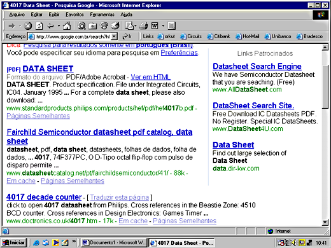Open the 4017 decade counter result
This screenshot has height=248, width=331.
tap(44, 197)
